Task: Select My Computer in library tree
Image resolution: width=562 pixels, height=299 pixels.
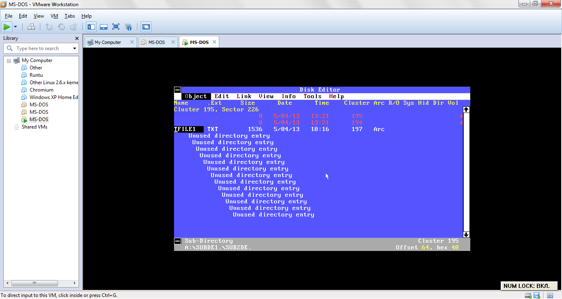Action: [37, 60]
